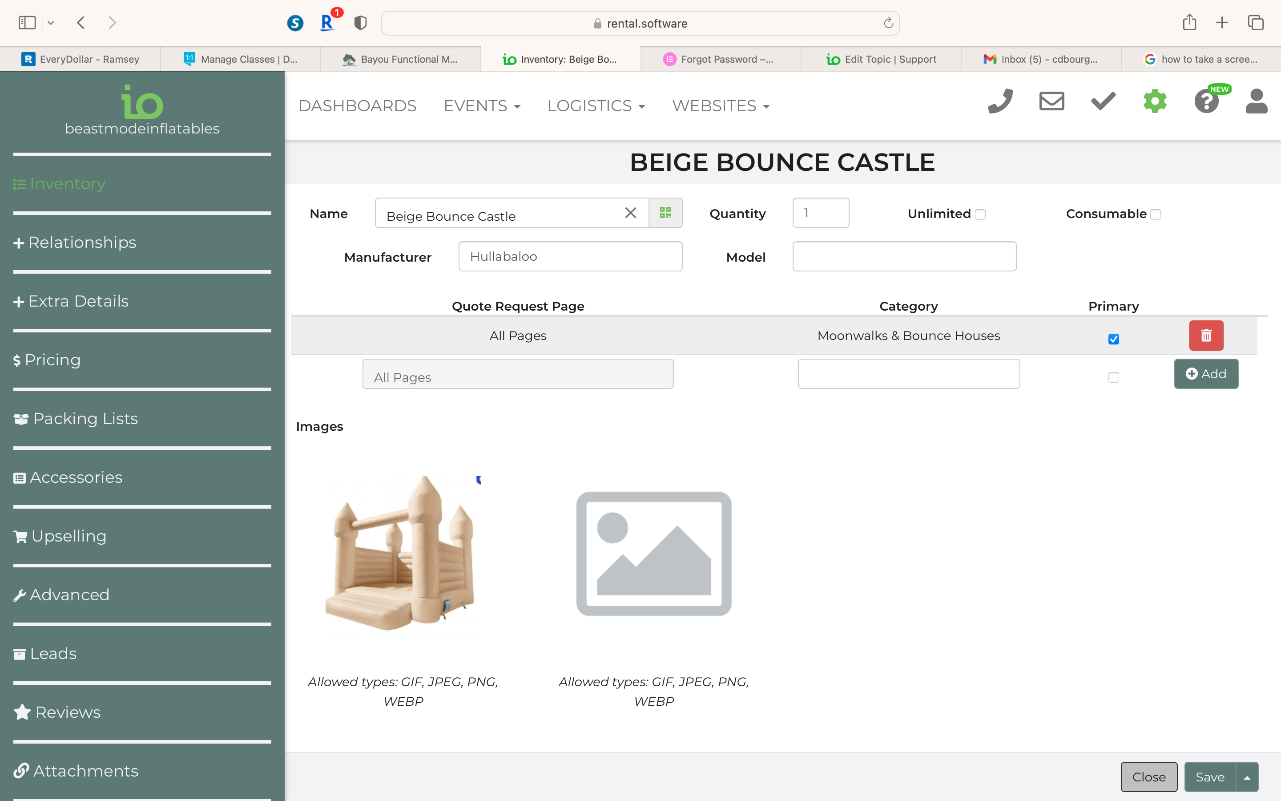Open the envelope messages icon
The image size is (1281, 801).
coord(1051,101)
